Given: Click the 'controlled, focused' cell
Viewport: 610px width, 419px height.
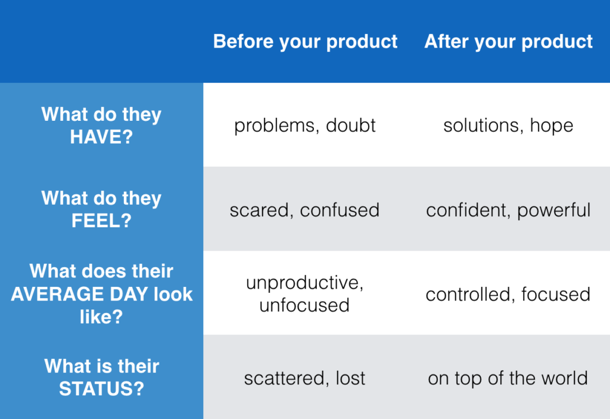Looking at the screenshot, I should 509,293.
